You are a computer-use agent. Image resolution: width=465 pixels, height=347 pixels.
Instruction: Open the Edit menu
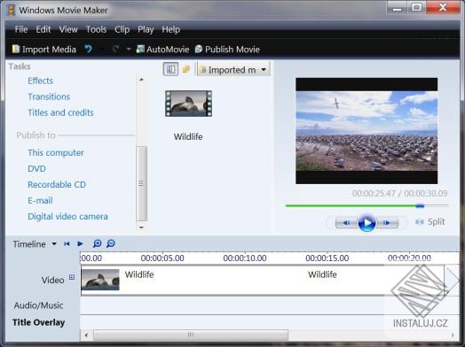click(43, 29)
